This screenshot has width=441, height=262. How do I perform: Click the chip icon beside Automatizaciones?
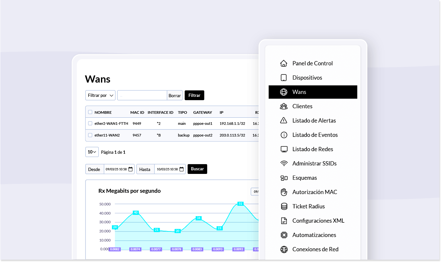pyautogui.click(x=284, y=235)
